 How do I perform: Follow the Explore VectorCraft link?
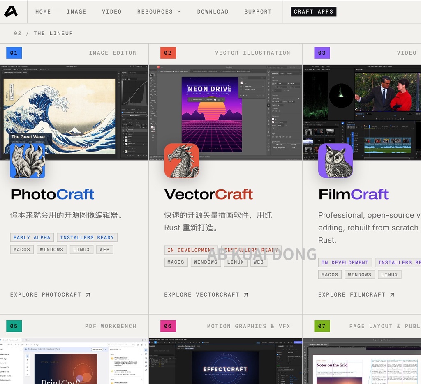206,295
